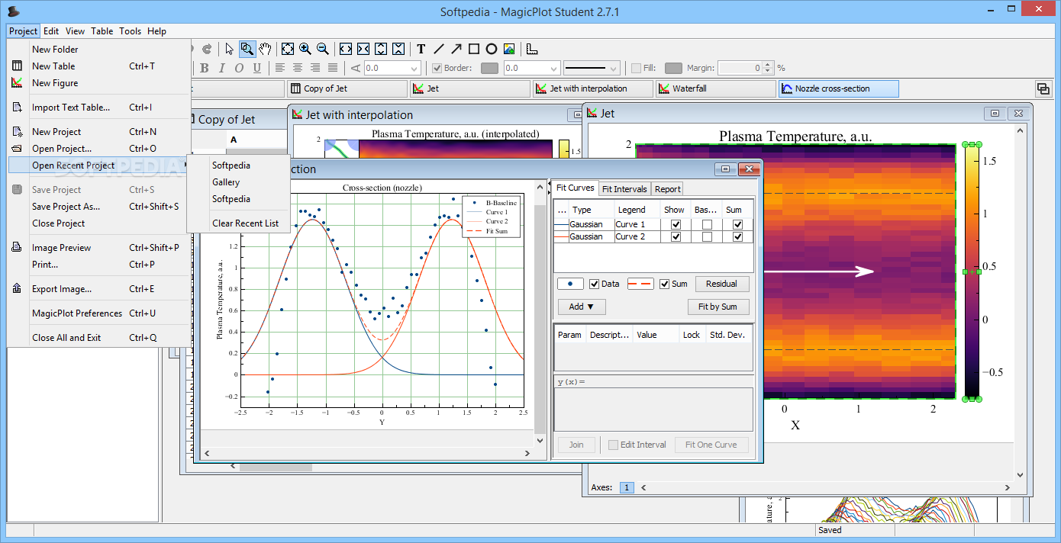
Task: Center align the text
Action: click(x=298, y=68)
